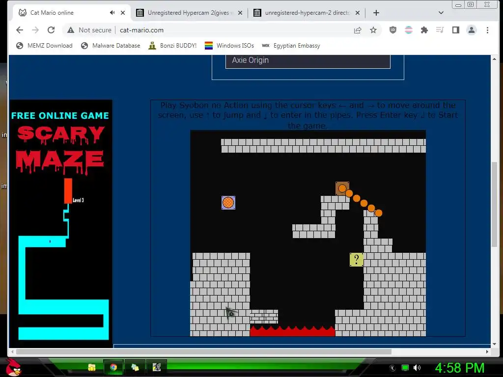Image resolution: width=503 pixels, height=377 pixels.
Task: Close the Cat Mario online tab
Action: click(122, 13)
